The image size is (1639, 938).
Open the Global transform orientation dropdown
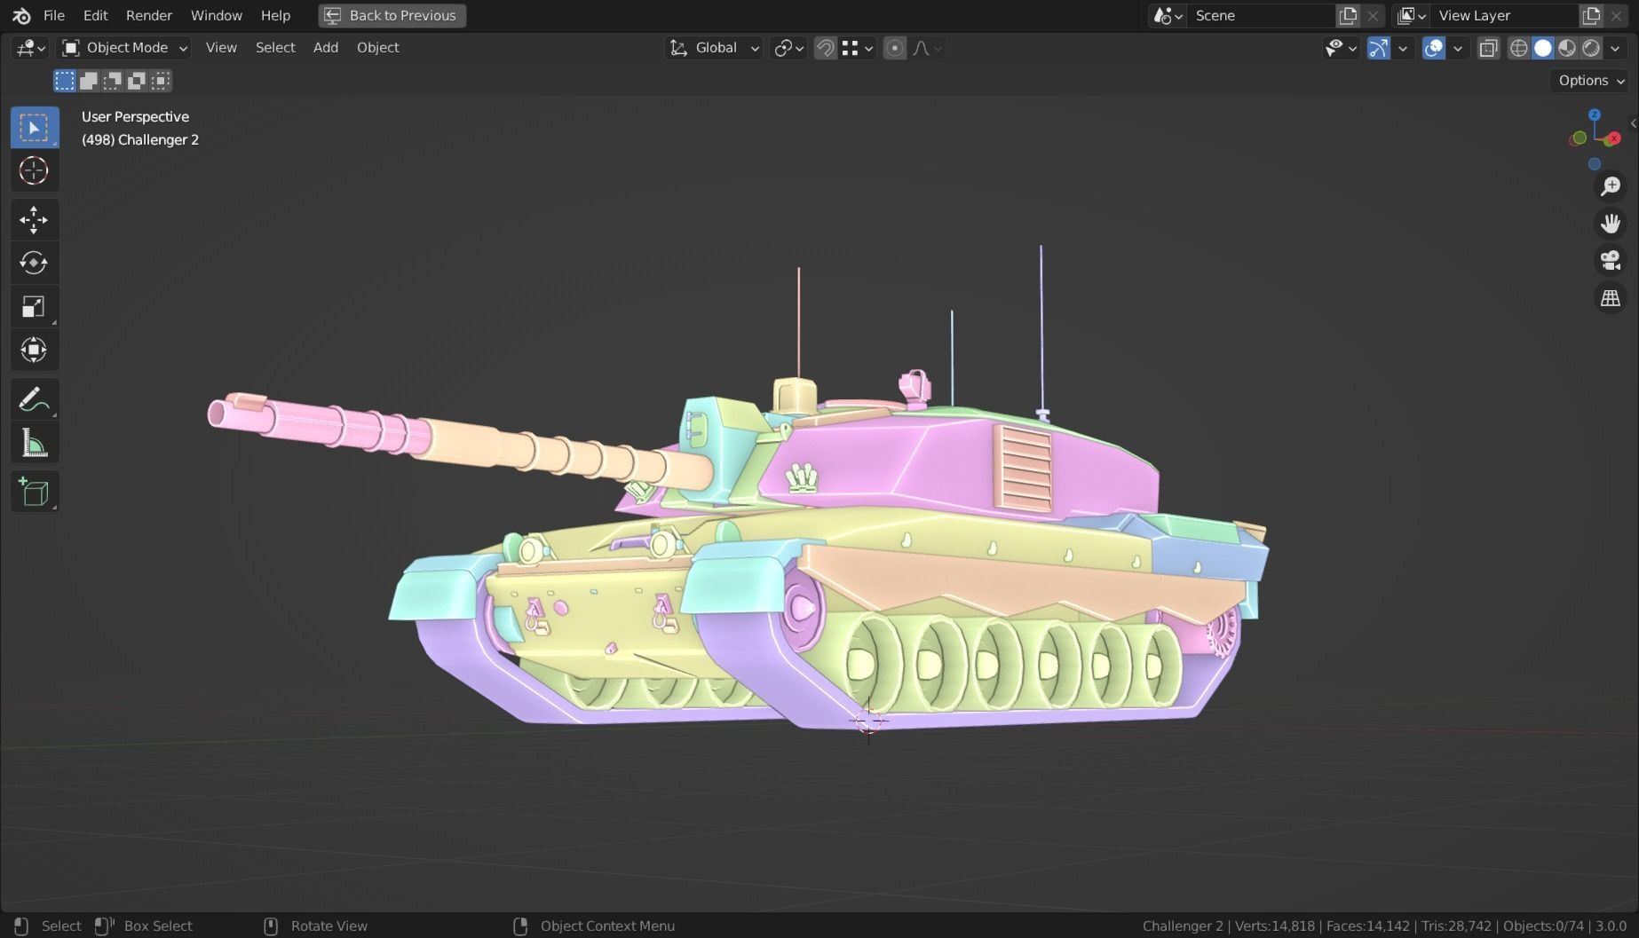point(715,48)
